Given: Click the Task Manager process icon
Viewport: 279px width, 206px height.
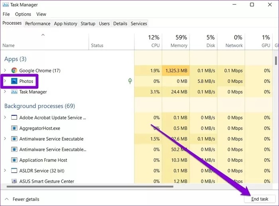Looking at the screenshot, I should point(14,92).
